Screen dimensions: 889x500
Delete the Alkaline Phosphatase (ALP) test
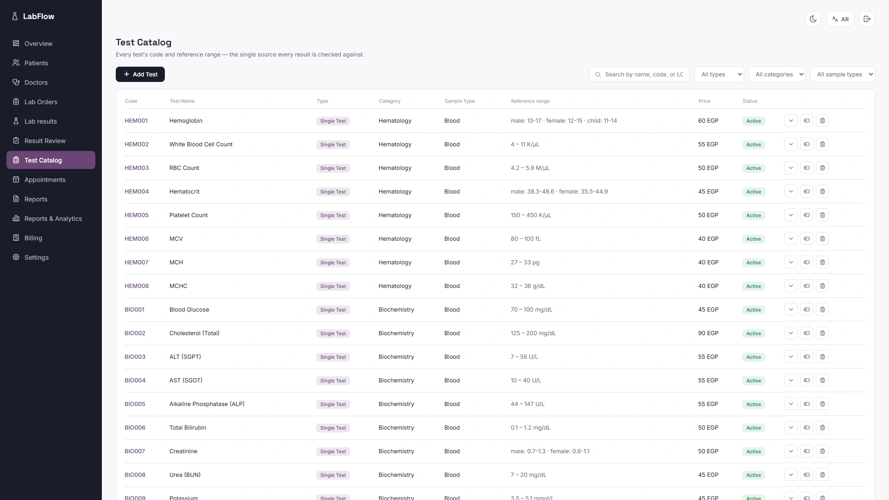pos(822,404)
